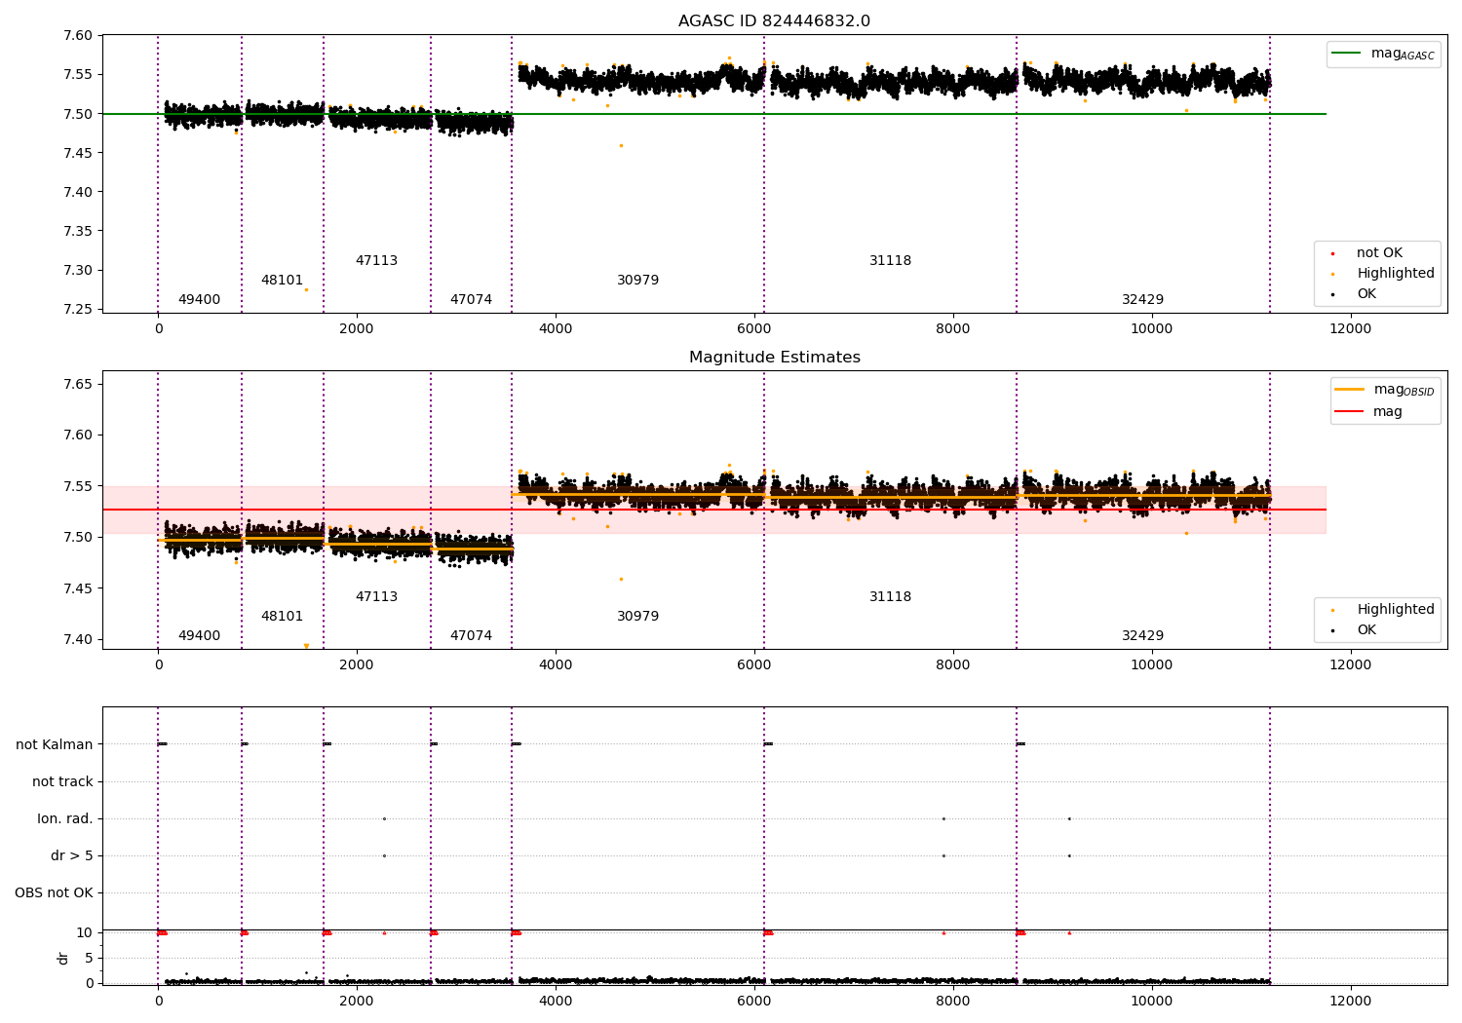
Task: Click the Magnitude Estimates subplot title
Action: pyautogui.click(x=774, y=358)
